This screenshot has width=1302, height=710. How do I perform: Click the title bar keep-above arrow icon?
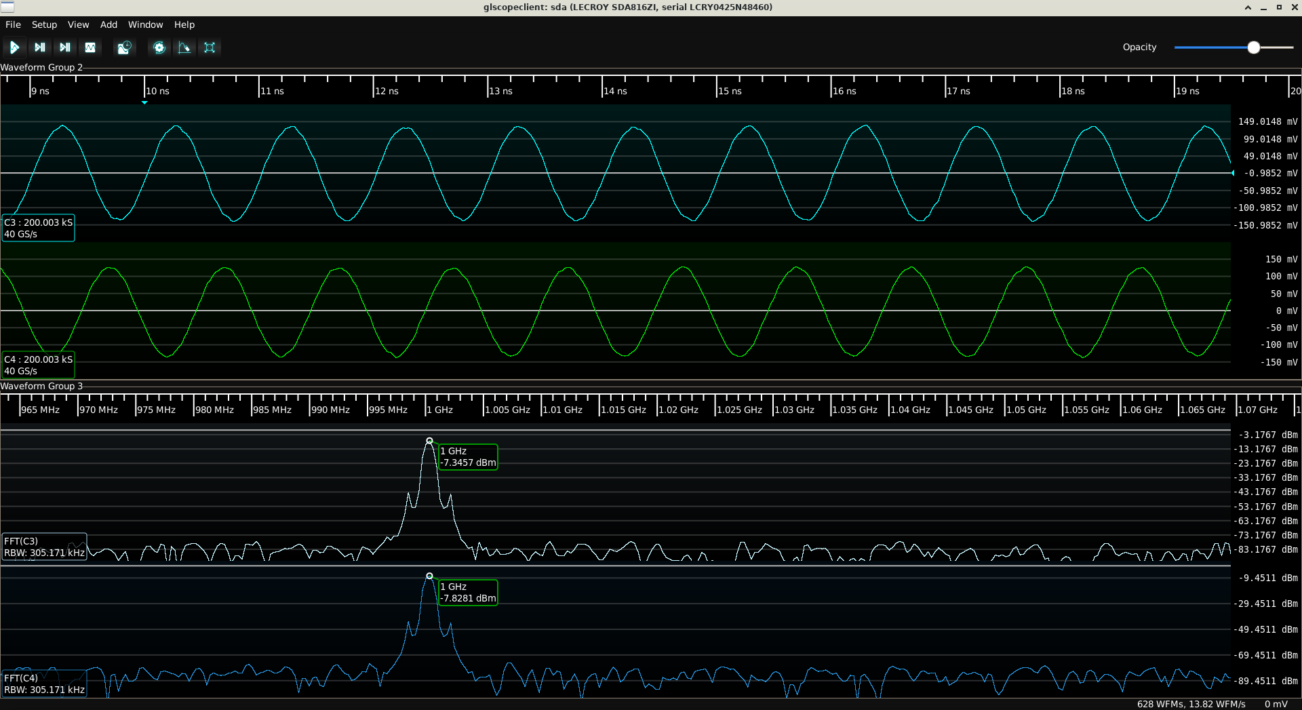pos(1248,7)
